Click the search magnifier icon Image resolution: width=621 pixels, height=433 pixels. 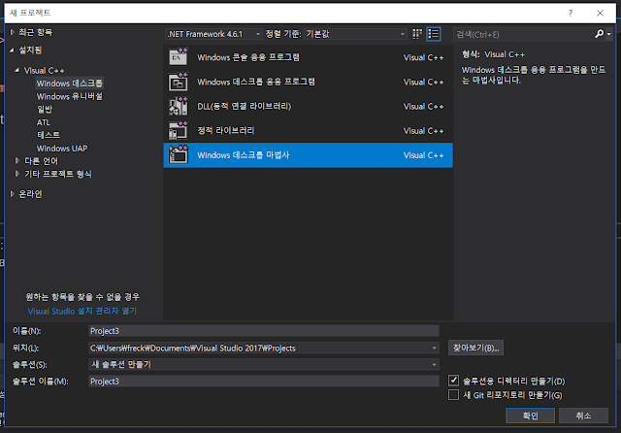pyautogui.click(x=600, y=34)
